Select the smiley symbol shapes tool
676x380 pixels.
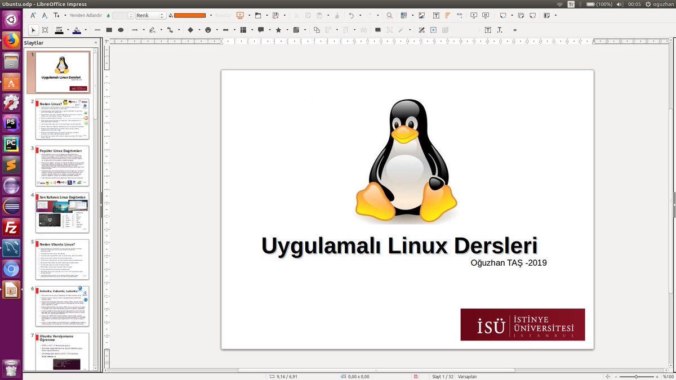pyautogui.click(x=208, y=30)
